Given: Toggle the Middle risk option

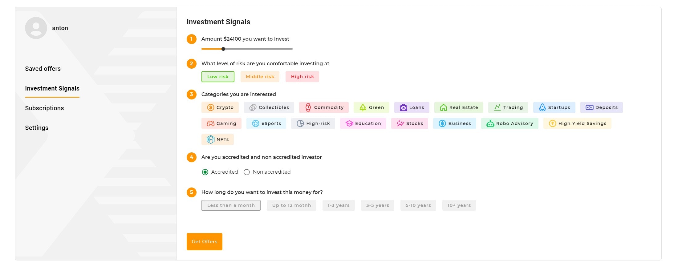Looking at the screenshot, I should click(x=260, y=77).
